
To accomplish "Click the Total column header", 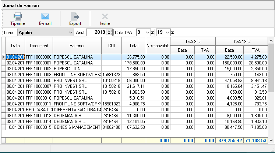I will pos(133,46).
